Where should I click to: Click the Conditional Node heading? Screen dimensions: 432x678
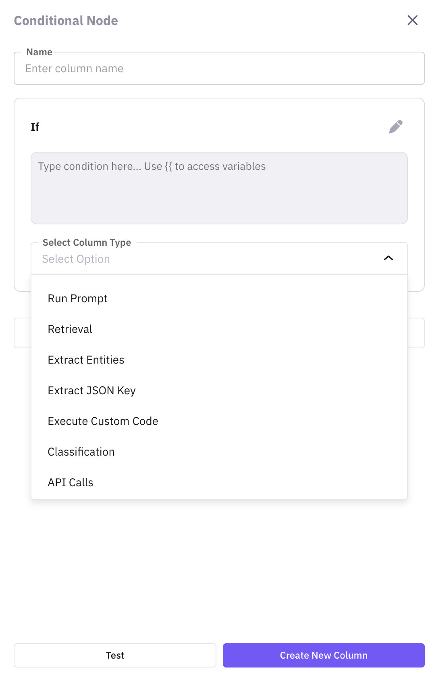[x=66, y=21]
